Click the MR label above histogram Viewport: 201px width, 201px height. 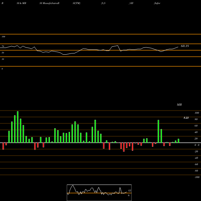(179, 105)
